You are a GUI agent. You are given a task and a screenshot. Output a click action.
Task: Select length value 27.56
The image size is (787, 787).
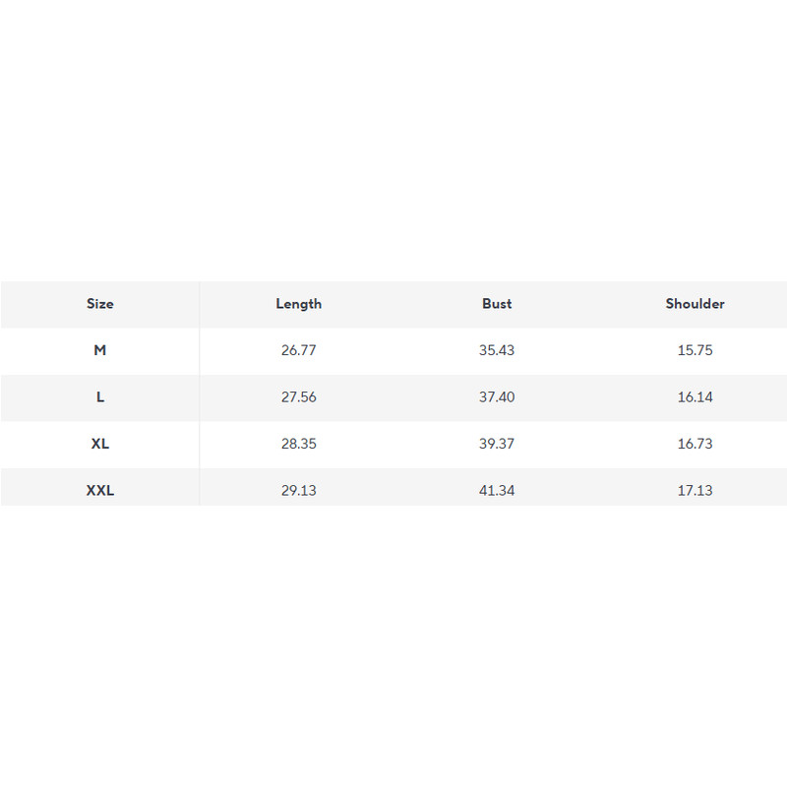[x=298, y=397]
